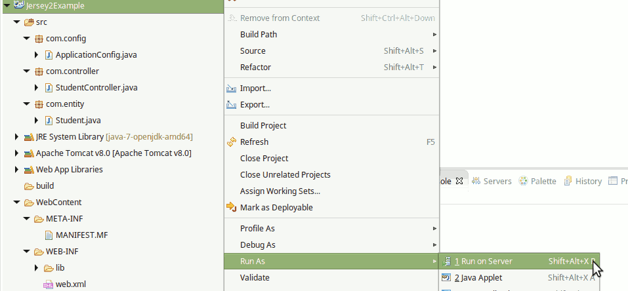Expand the Web App Libraries node
This screenshot has height=291, width=628.
tap(16, 170)
